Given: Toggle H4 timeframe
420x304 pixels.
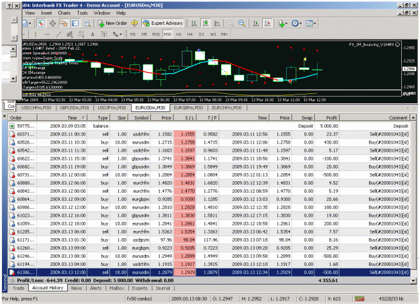Looking at the screenshot, I should (190, 34).
